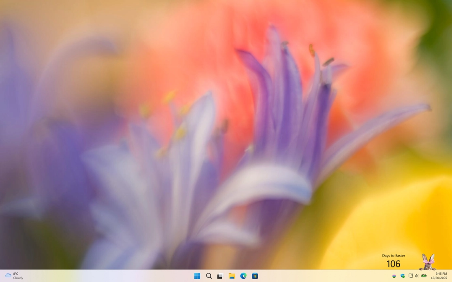Click the cloud weather icon

[8, 276]
